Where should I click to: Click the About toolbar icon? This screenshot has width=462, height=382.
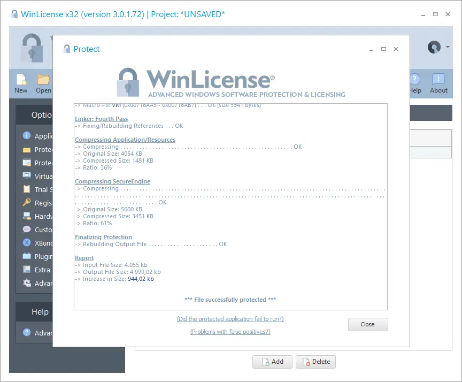(x=438, y=80)
